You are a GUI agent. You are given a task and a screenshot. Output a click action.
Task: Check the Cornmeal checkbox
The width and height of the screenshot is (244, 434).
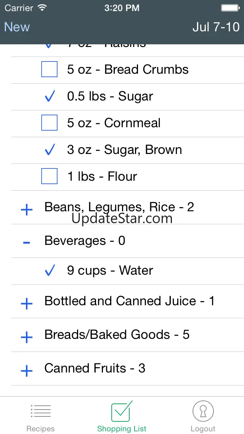click(x=50, y=123)
